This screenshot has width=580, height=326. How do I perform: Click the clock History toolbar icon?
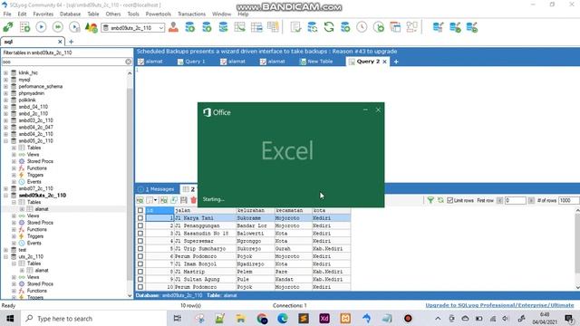(x=362, y=27)
